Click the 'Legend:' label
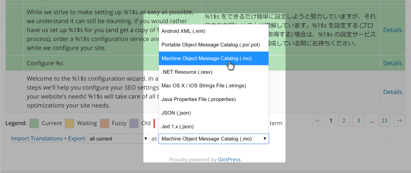Image resolution: width=411 pixels, height=173 pixels. 16,123
